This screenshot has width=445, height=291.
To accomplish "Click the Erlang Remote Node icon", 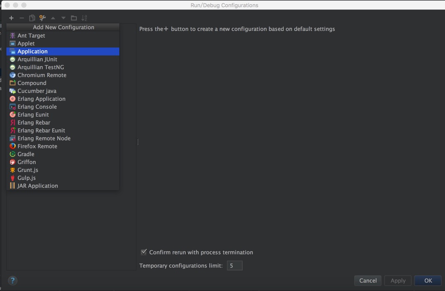I will [x=13, y=138].
